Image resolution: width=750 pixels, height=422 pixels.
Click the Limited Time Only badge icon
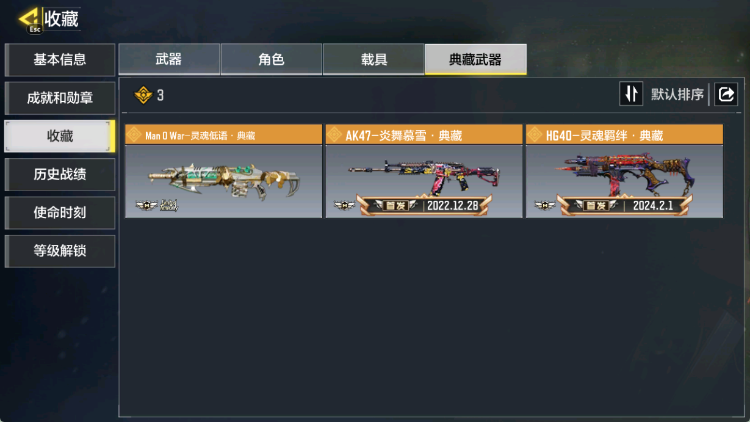coord(168,205)
